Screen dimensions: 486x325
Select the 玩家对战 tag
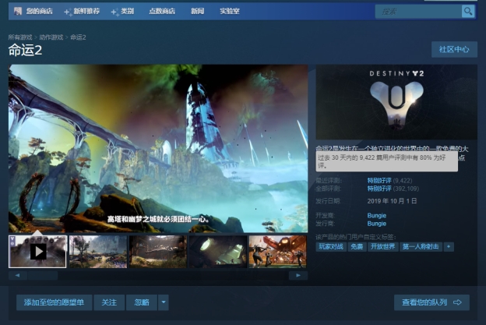pyautogui.click(x=331, y=247)
